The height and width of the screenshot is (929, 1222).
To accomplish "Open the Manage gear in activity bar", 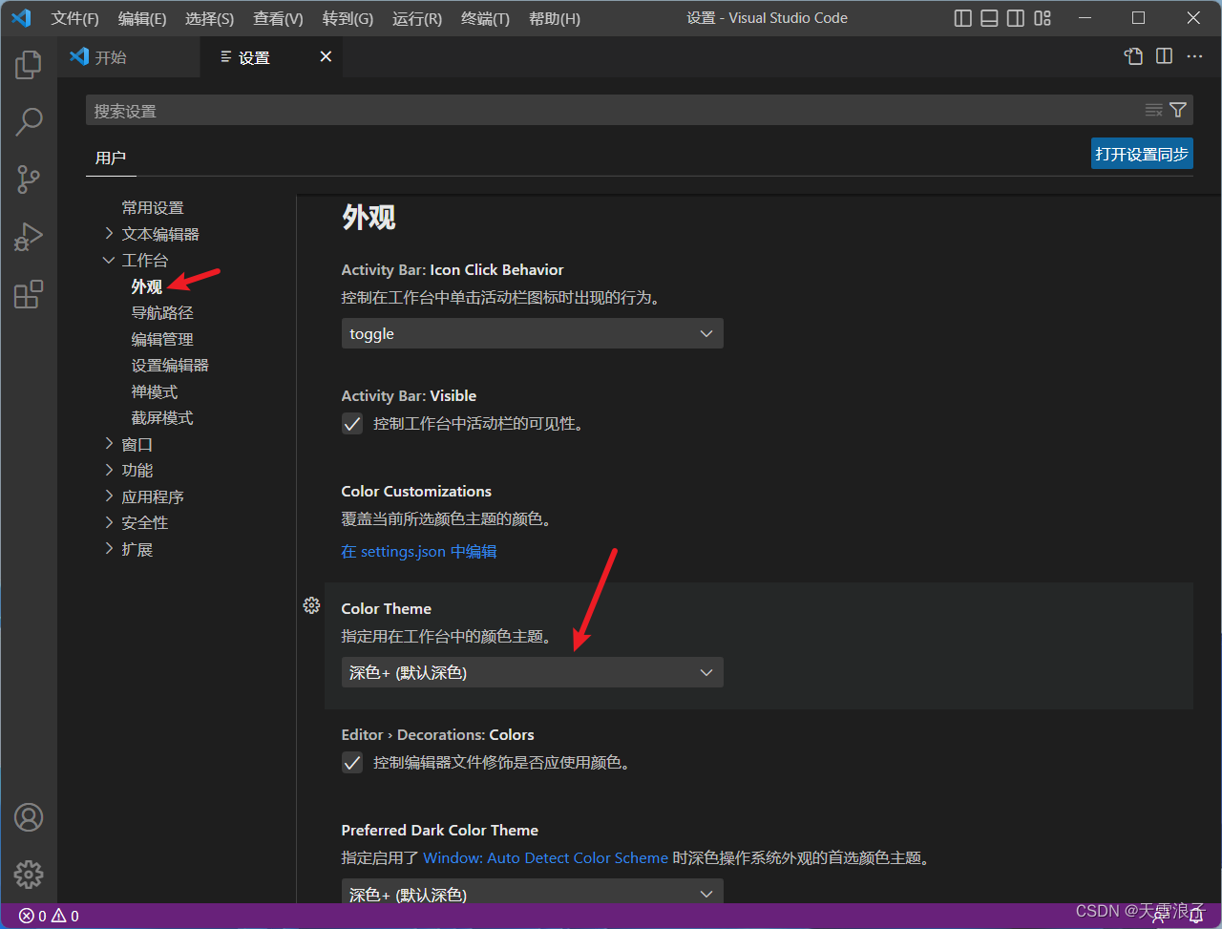I will 29,874.
